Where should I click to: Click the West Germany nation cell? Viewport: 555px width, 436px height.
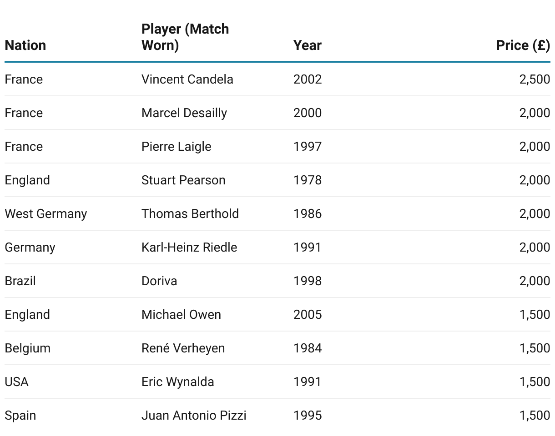point(46,214)
